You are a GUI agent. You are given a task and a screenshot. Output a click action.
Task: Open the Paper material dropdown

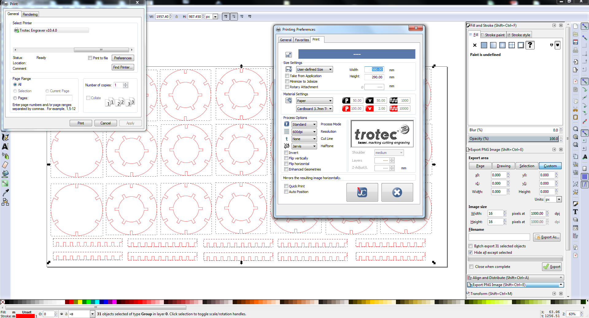coord(315,101)
